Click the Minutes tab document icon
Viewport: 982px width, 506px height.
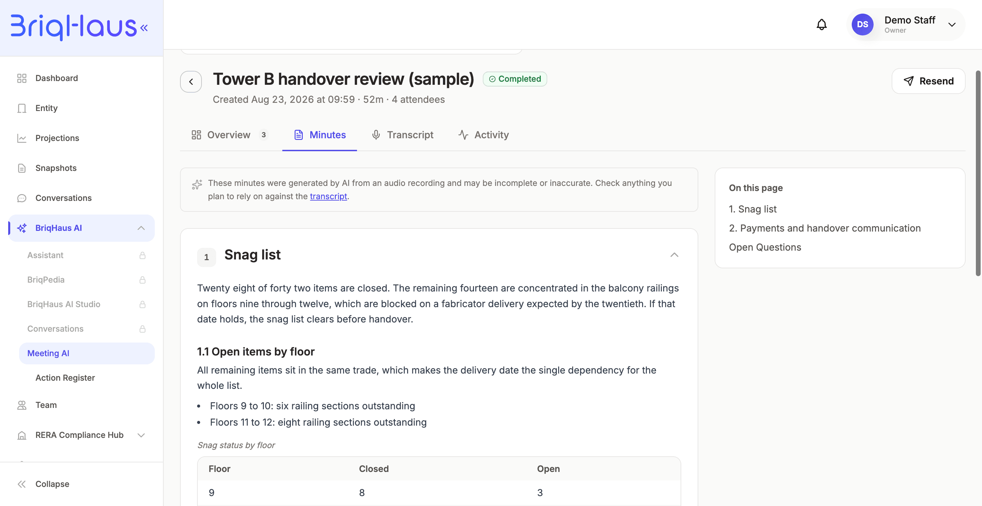click(298, 135)
